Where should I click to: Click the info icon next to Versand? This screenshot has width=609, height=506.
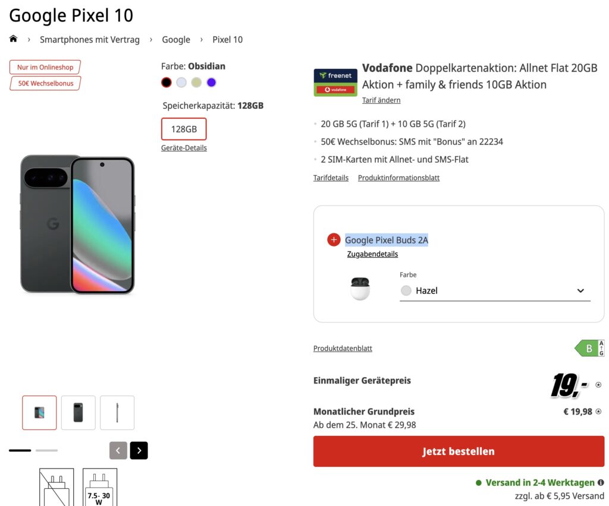(601, 482)
